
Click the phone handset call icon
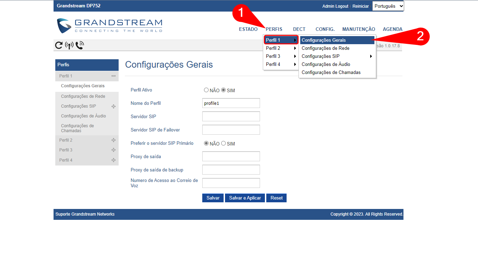point(80,45)
